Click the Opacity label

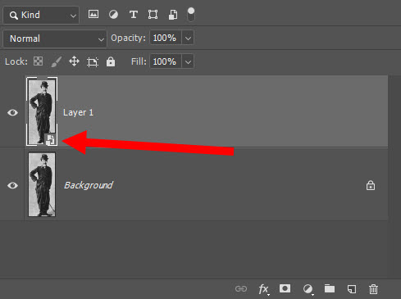coord(128,38)
